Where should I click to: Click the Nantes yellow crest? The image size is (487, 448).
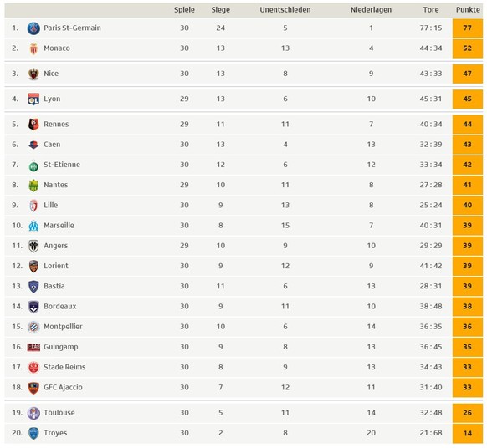coord(33,186)
